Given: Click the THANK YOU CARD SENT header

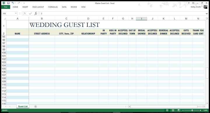Looking at the screenshot, I should click(x=198, y=32).
